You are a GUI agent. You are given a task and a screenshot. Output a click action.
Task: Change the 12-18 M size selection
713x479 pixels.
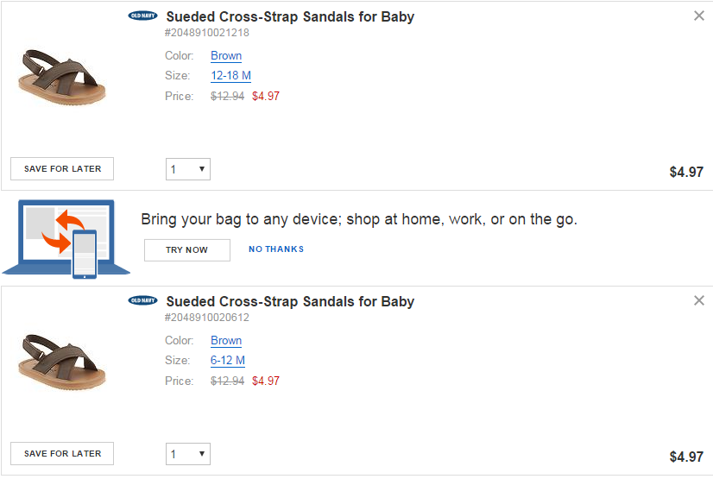(230, 75)
